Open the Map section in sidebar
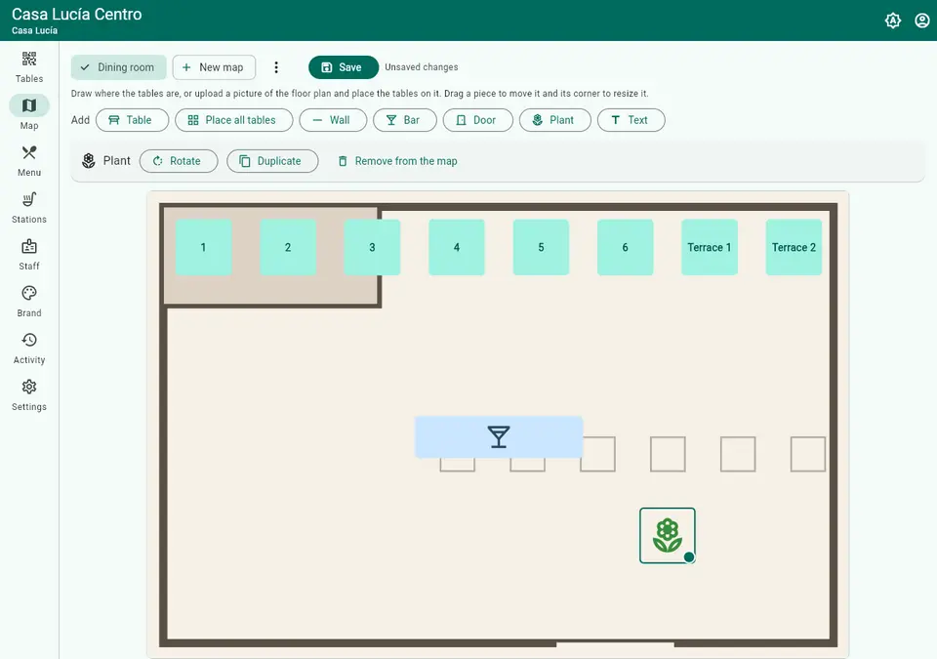This screenshot has width=937, height=659. 28,113
